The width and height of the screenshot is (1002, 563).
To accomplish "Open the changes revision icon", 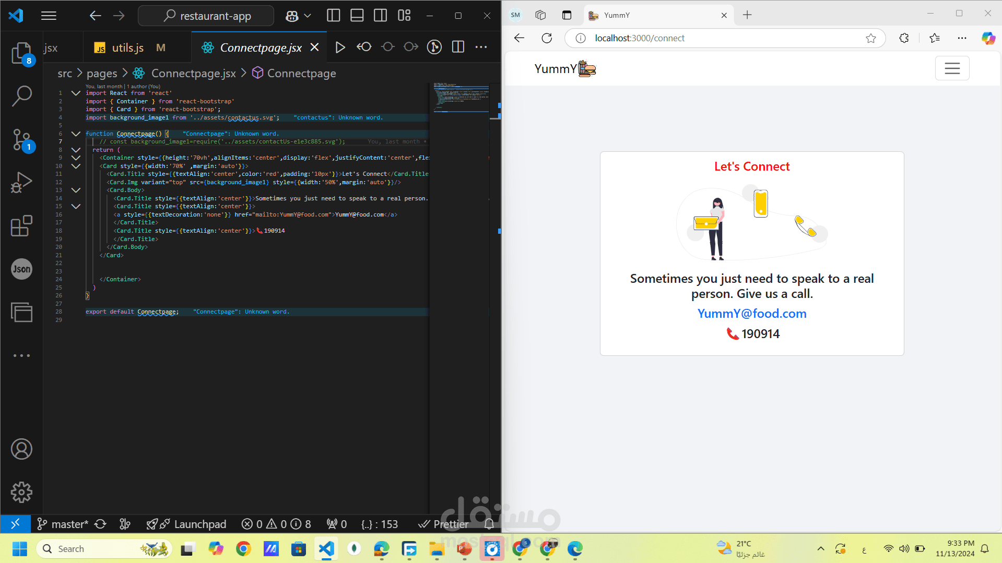I will point(364,47).
